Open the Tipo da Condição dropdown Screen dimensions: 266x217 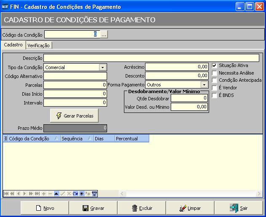pos(102,67)
